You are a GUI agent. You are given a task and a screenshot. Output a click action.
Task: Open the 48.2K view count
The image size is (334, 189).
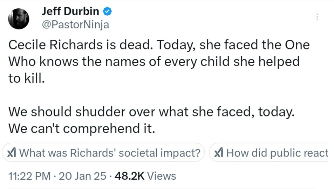pos(129,176)
